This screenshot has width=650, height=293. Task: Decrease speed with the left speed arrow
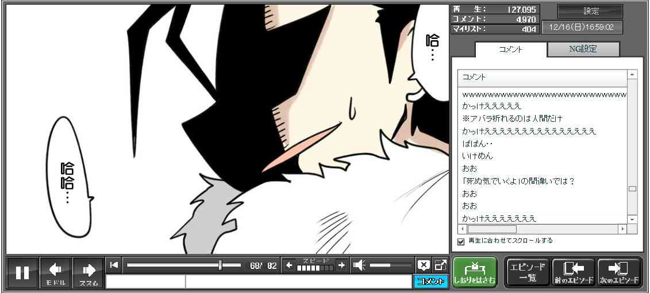pos(289,265)
